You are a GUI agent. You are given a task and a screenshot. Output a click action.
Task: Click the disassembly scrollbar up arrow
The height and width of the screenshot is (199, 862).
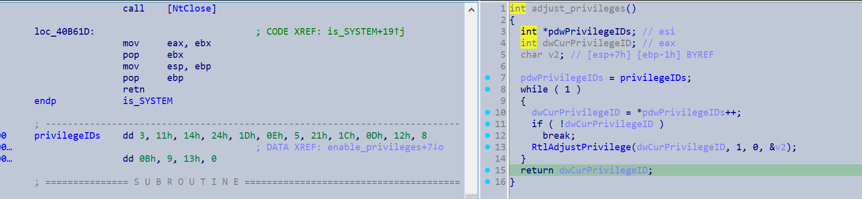pos(471,10)
